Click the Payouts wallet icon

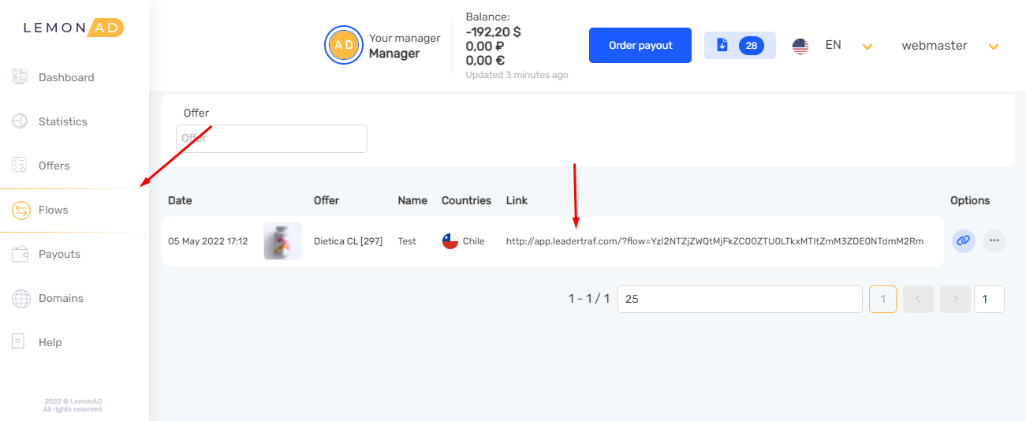pos(20,254)
